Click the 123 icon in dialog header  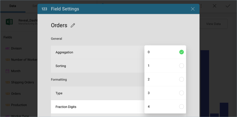(x=44, y=9)
